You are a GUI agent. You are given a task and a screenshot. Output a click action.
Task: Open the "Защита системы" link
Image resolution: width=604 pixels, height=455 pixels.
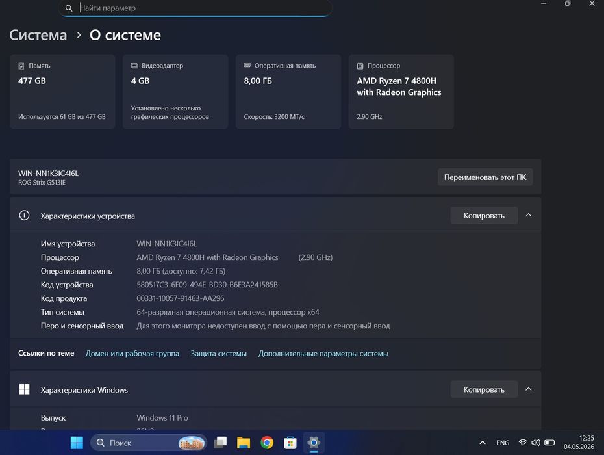coord(218,353)
